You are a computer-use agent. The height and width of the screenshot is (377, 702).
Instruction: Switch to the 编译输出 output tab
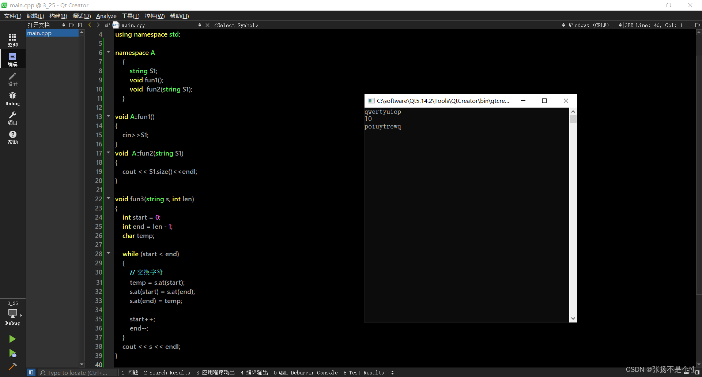(x=254, y=372)
